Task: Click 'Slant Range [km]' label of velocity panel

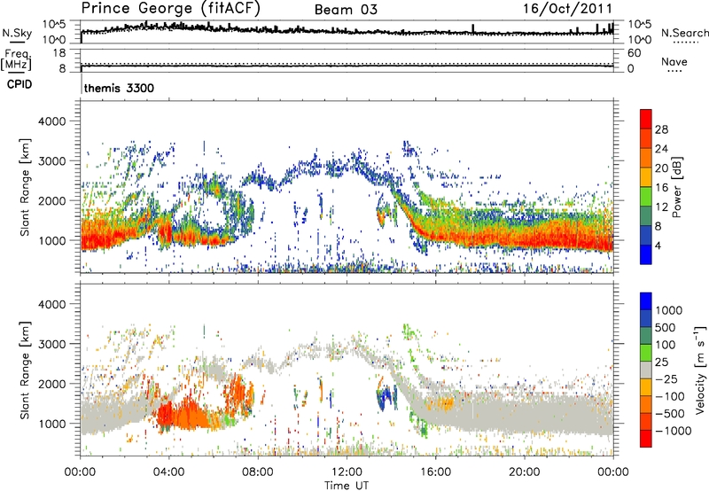Action: [25, 370]
